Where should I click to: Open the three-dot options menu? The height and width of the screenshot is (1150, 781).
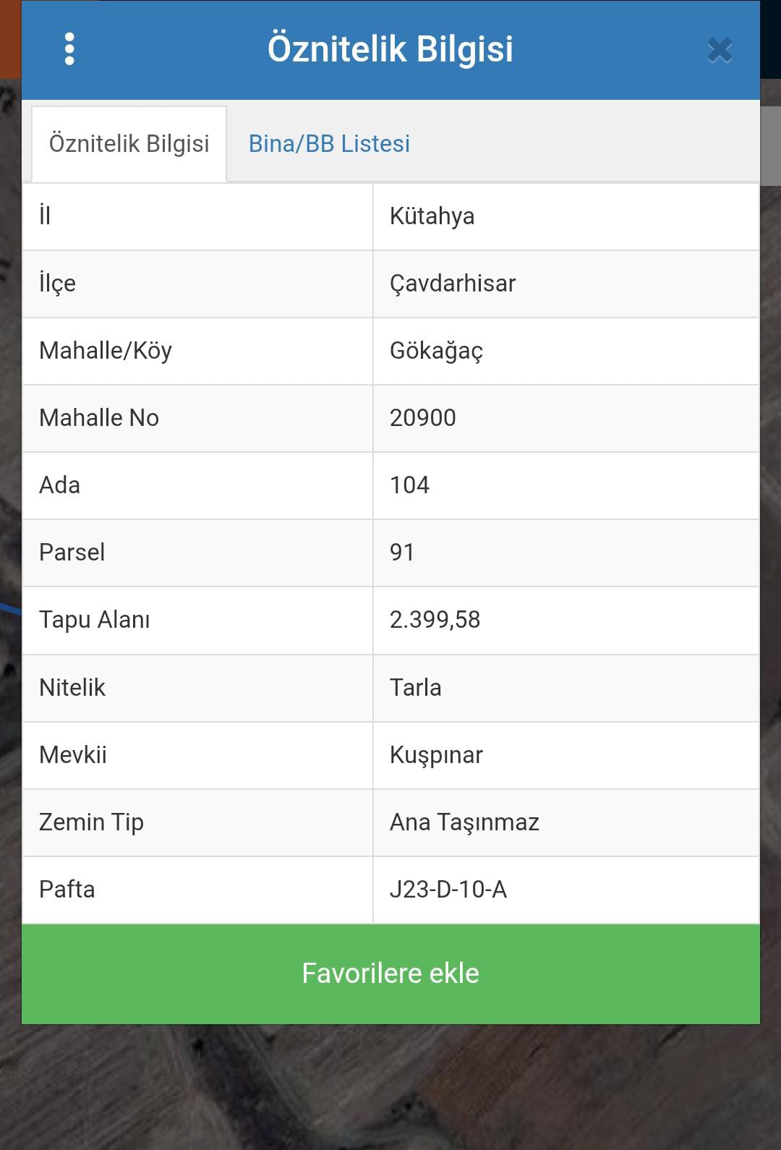(x=69, y=49)
